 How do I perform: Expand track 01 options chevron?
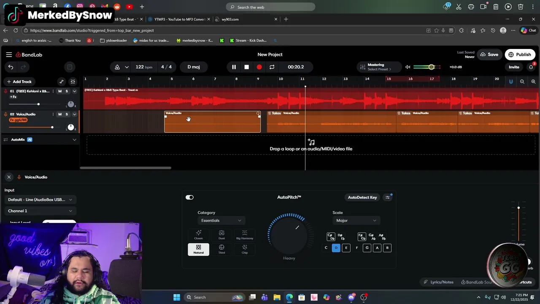[74, 91]
